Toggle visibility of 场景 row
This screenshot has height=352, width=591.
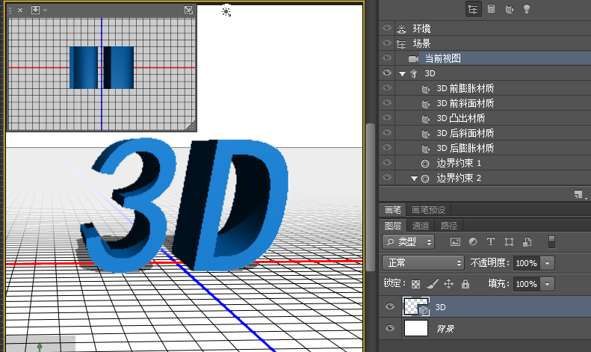(387, 43)
